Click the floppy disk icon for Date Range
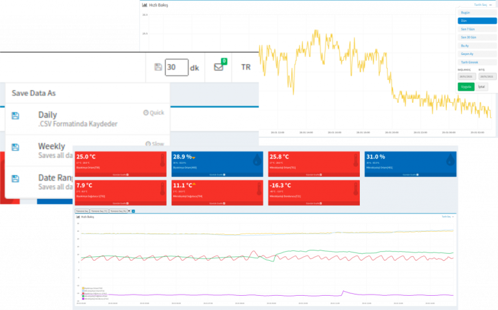Screen dimensions: 498x310 click(x=16, y=178)
